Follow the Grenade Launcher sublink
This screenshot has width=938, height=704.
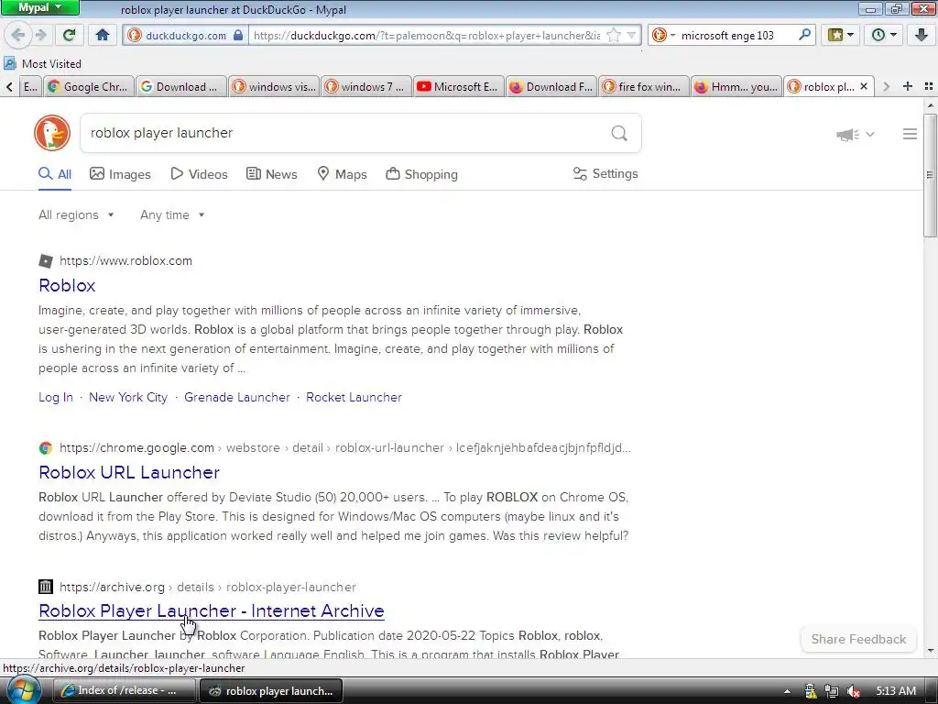(x=237, y=398)
